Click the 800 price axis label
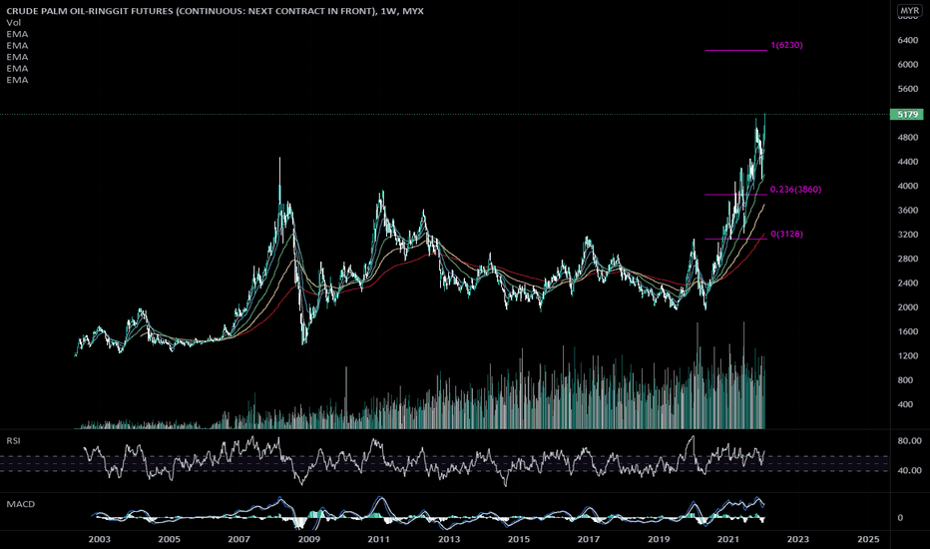930x549 pixels. pos(905,380)
